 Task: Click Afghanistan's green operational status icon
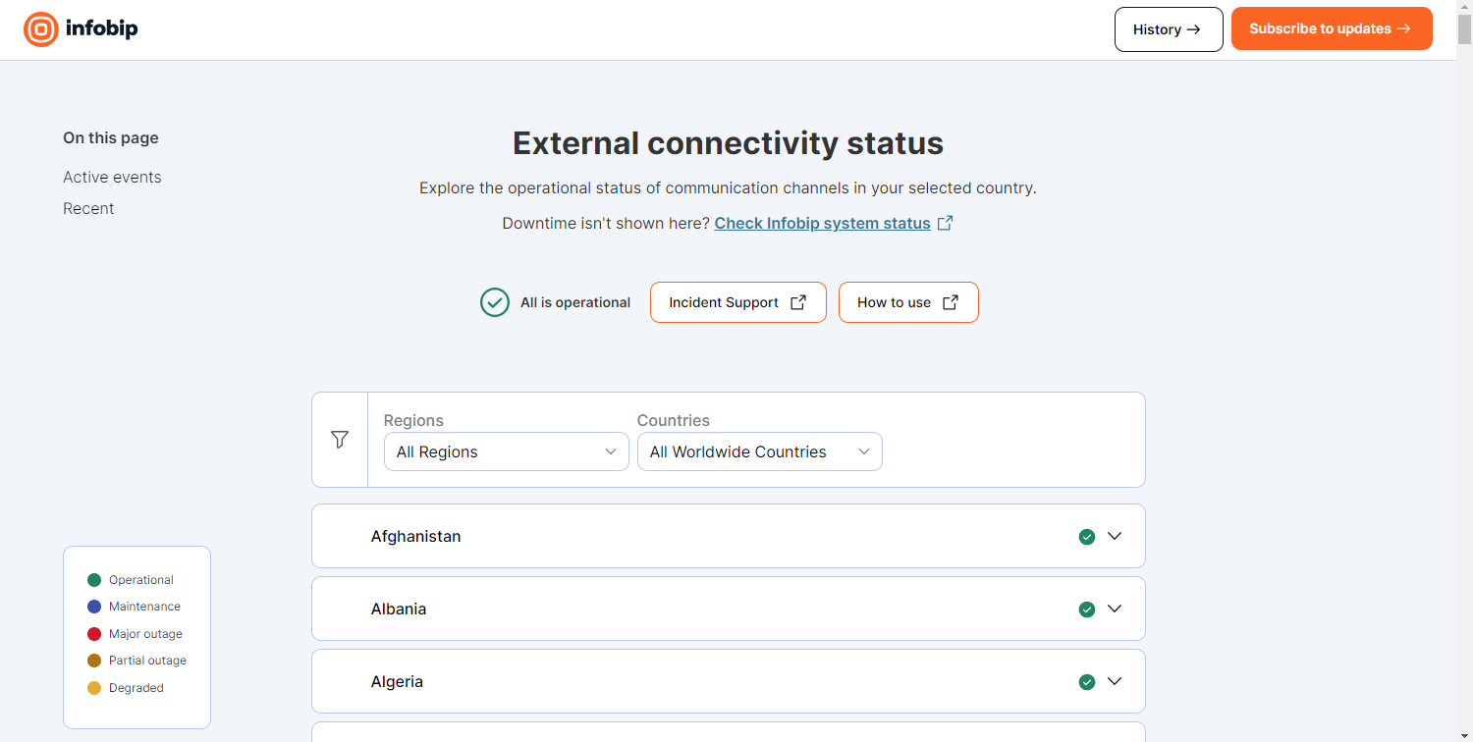click(x=1087, y=537)
